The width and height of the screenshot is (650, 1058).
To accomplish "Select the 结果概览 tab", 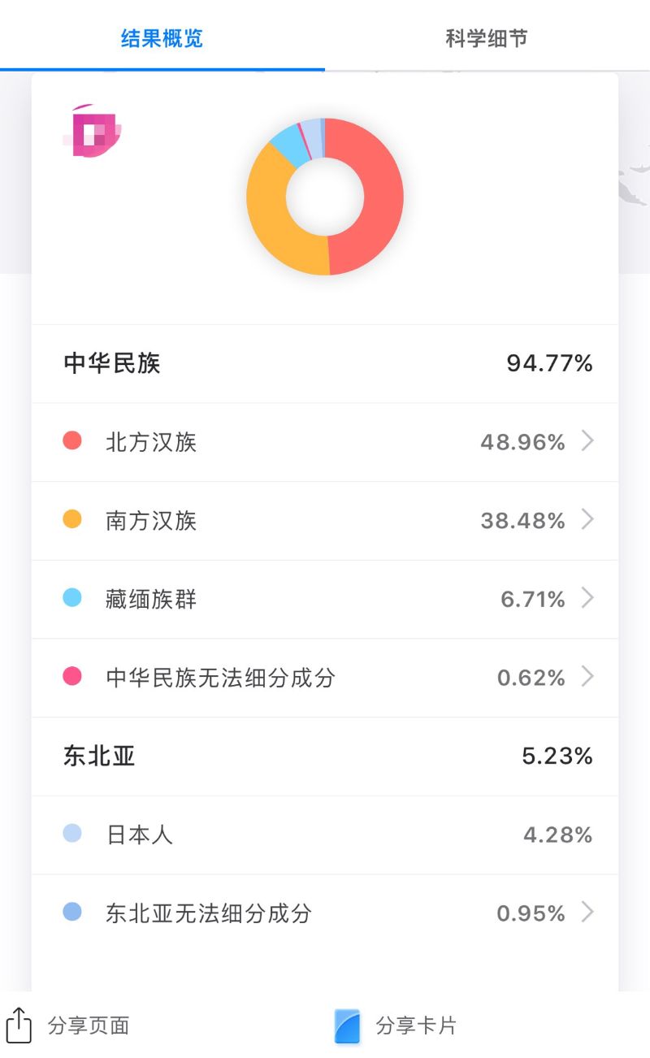I will pos(162,38).
